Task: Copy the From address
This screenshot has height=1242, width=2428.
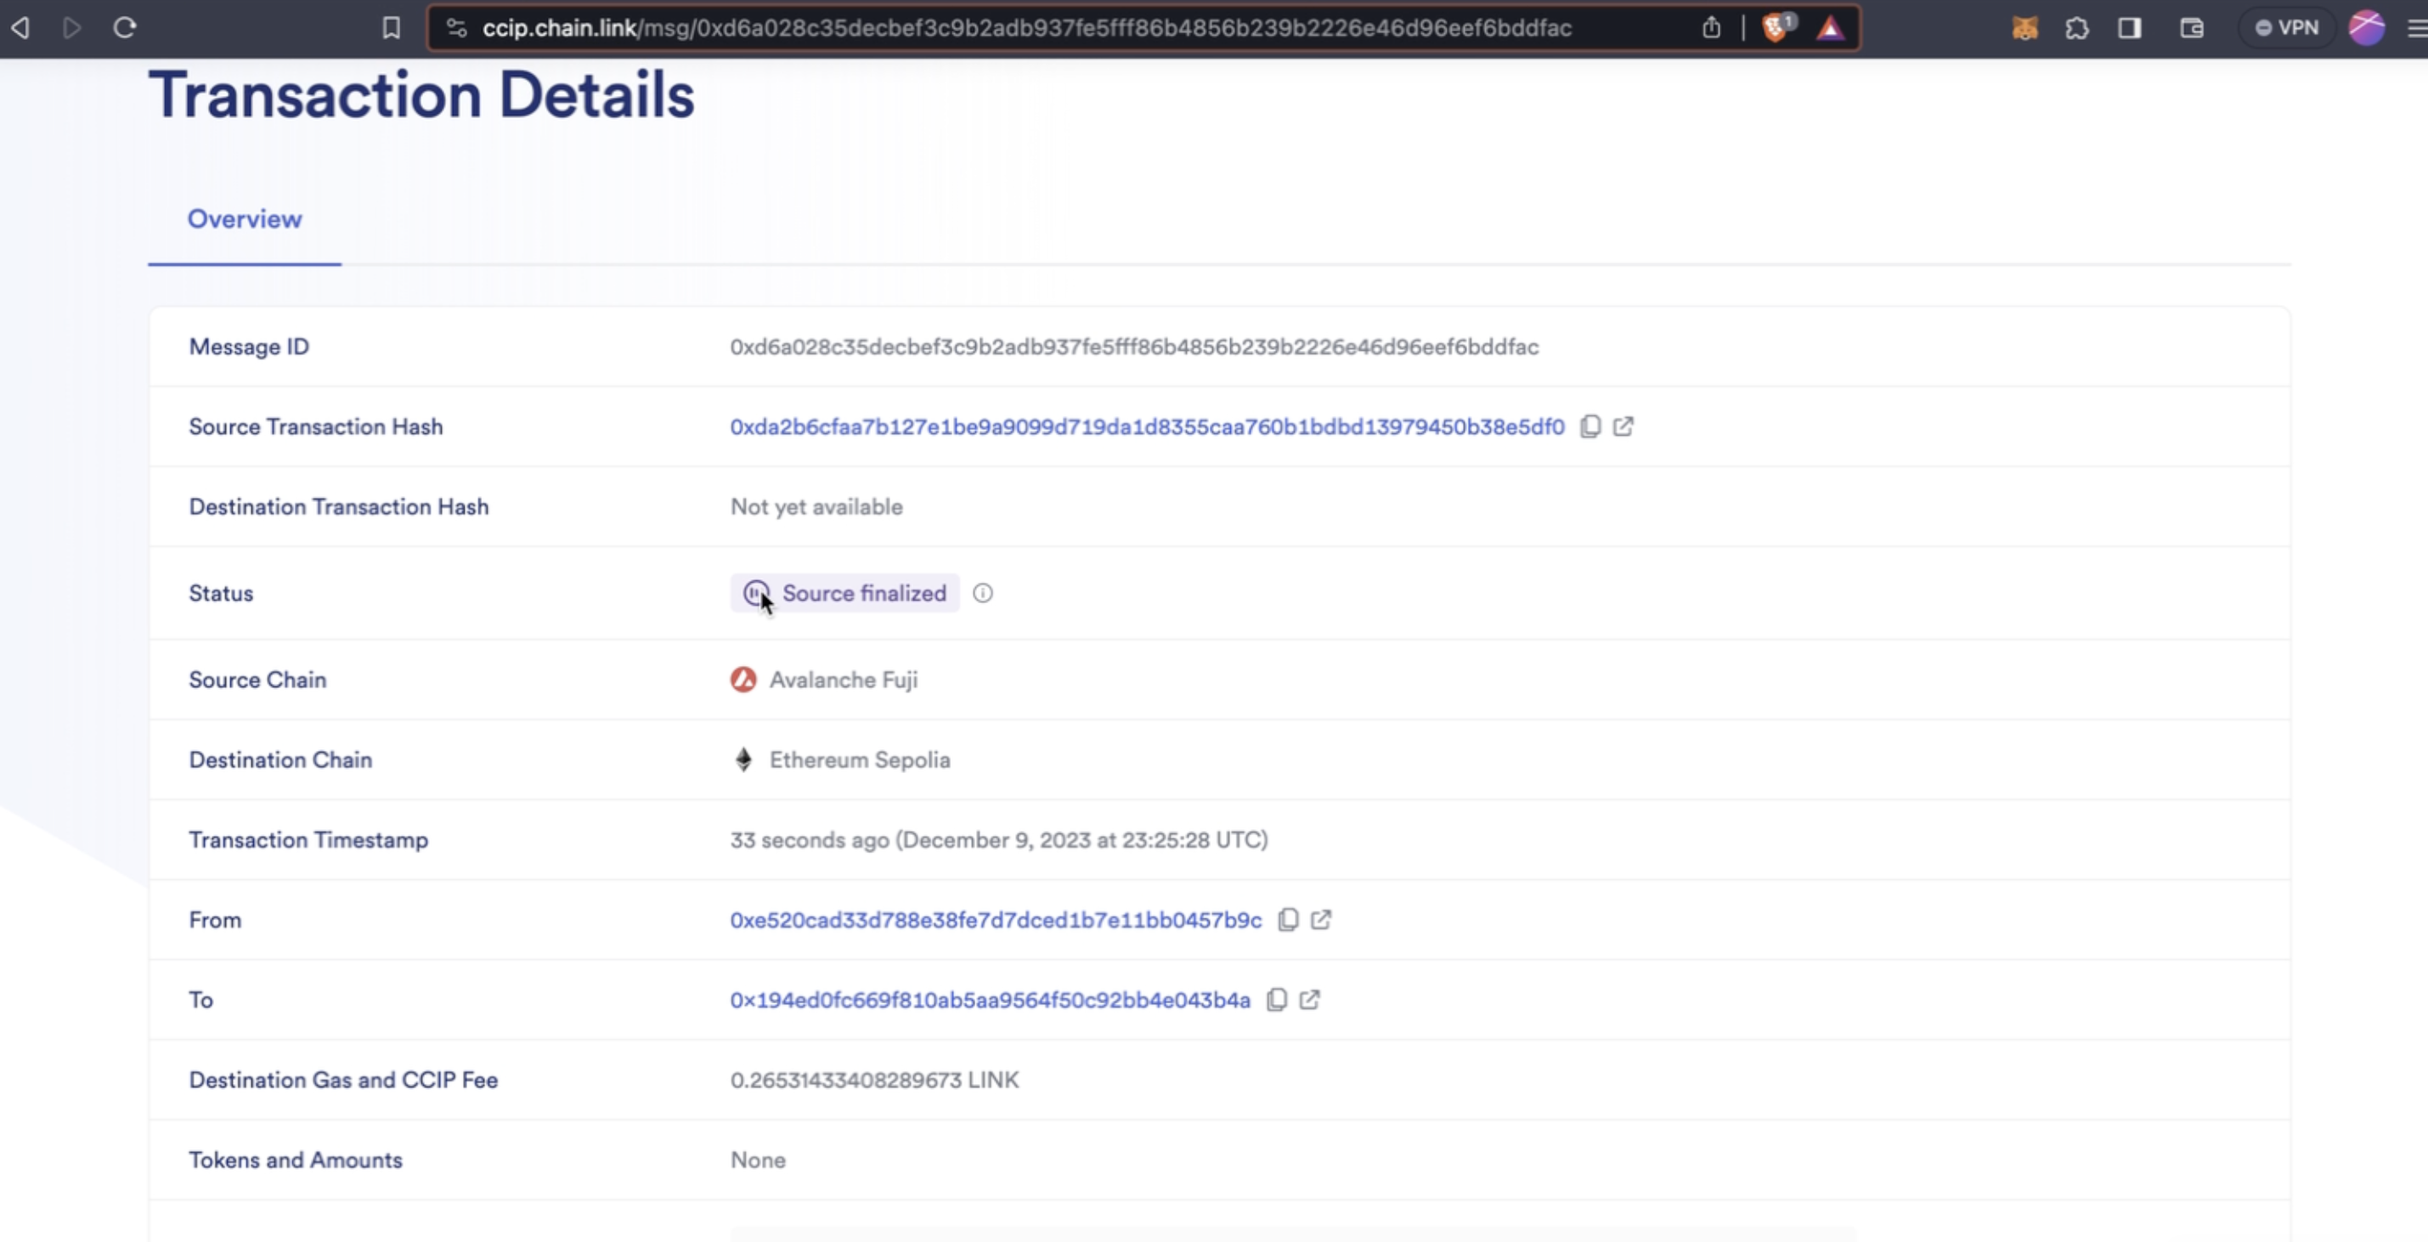Action: (x=1288, y=920)
